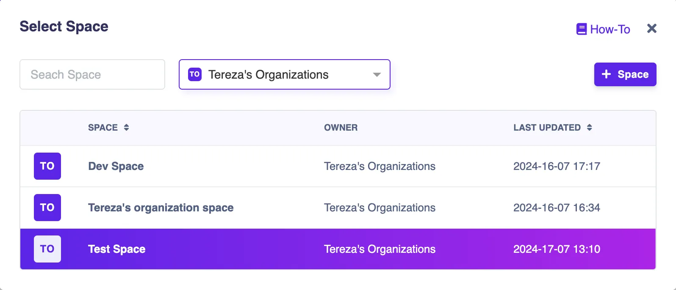Select the highlighted Test Space name
The width and height of the screenshot is (676, 290).
[x=117, y=249]
